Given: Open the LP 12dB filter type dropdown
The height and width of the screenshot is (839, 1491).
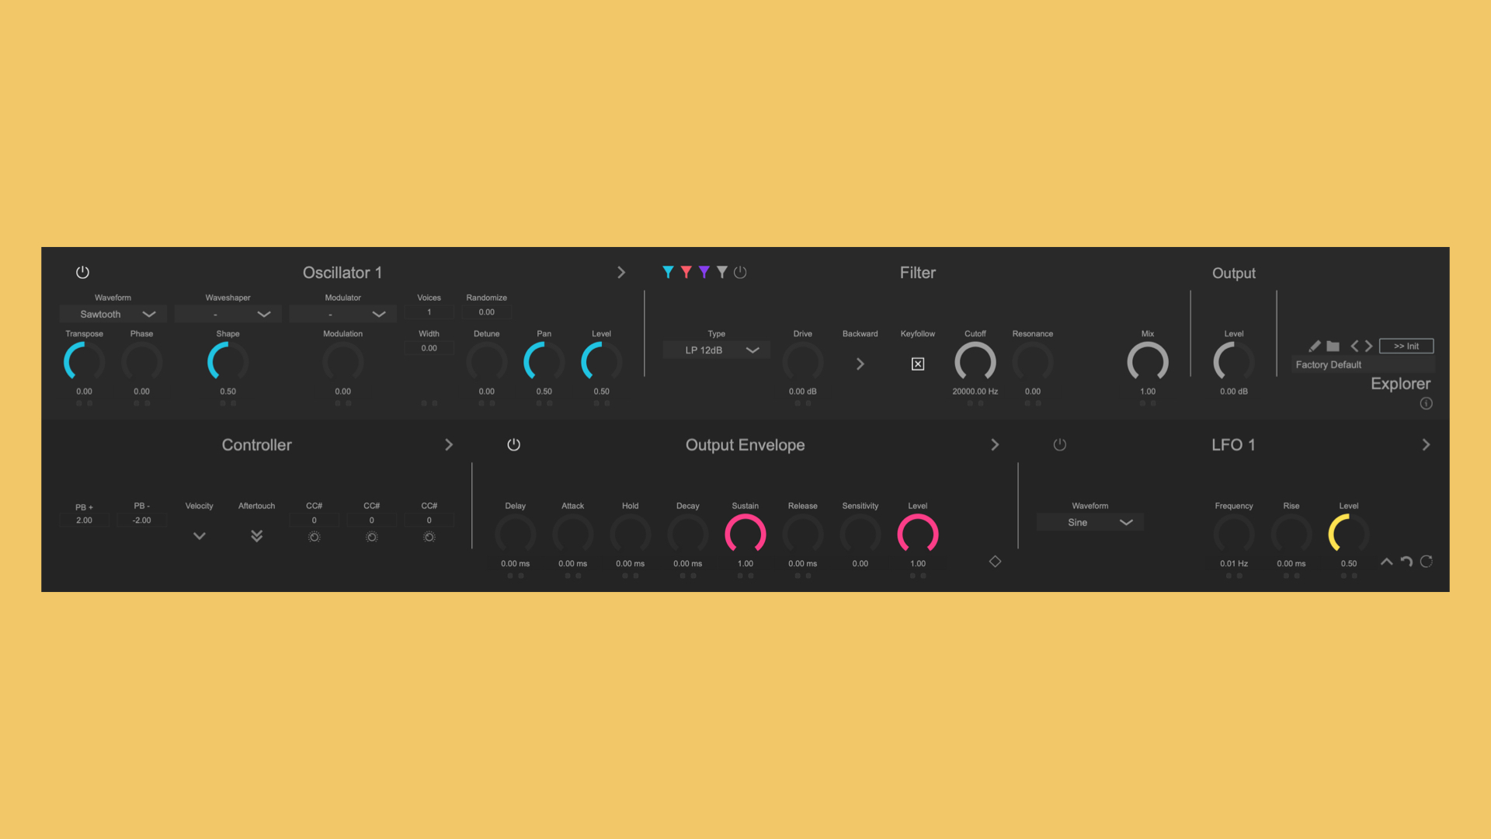Looking at the screenshot, I should click(x=715, y=350).
